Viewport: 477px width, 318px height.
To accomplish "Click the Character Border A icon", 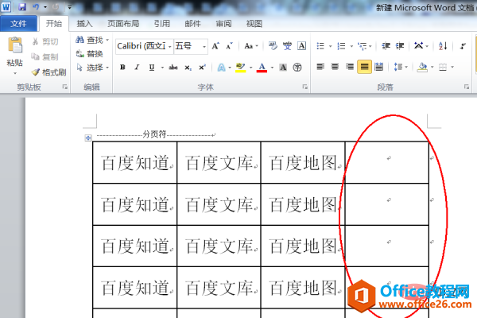I will pyautogui.click(x=301, y=46).
